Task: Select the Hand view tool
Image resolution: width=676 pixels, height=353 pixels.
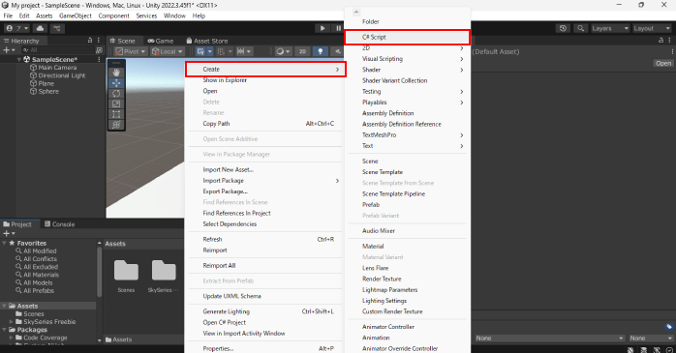Action: pyautogui.click(x=116, y=73)
